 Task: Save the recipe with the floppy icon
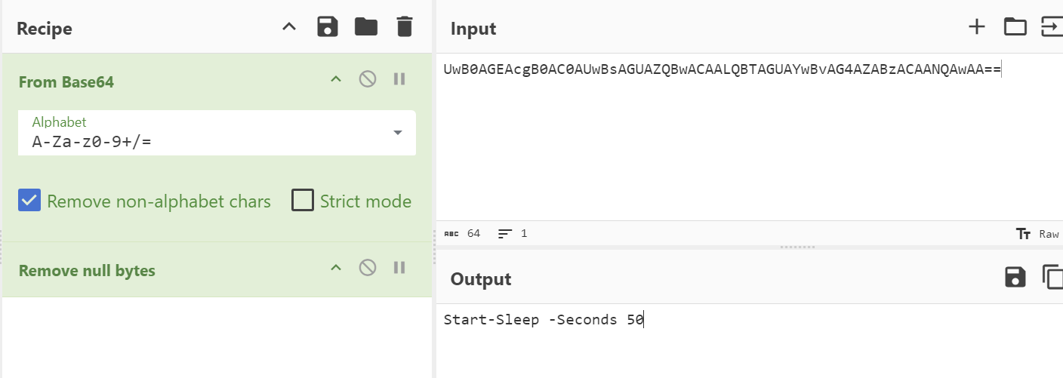(328, 28)
